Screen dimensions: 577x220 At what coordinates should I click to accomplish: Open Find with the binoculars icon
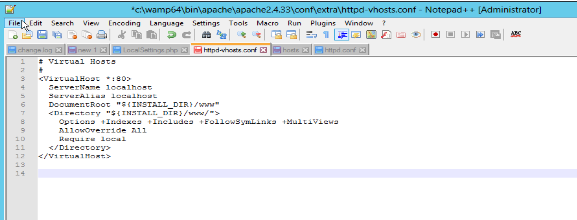(x=206, y=35)
